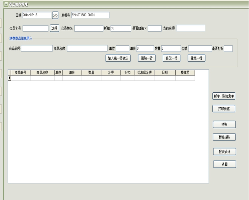The width and height of the screenshot is (249, 200).
Task: Open 报表设计 report design
Action: [x=224, y=152]
